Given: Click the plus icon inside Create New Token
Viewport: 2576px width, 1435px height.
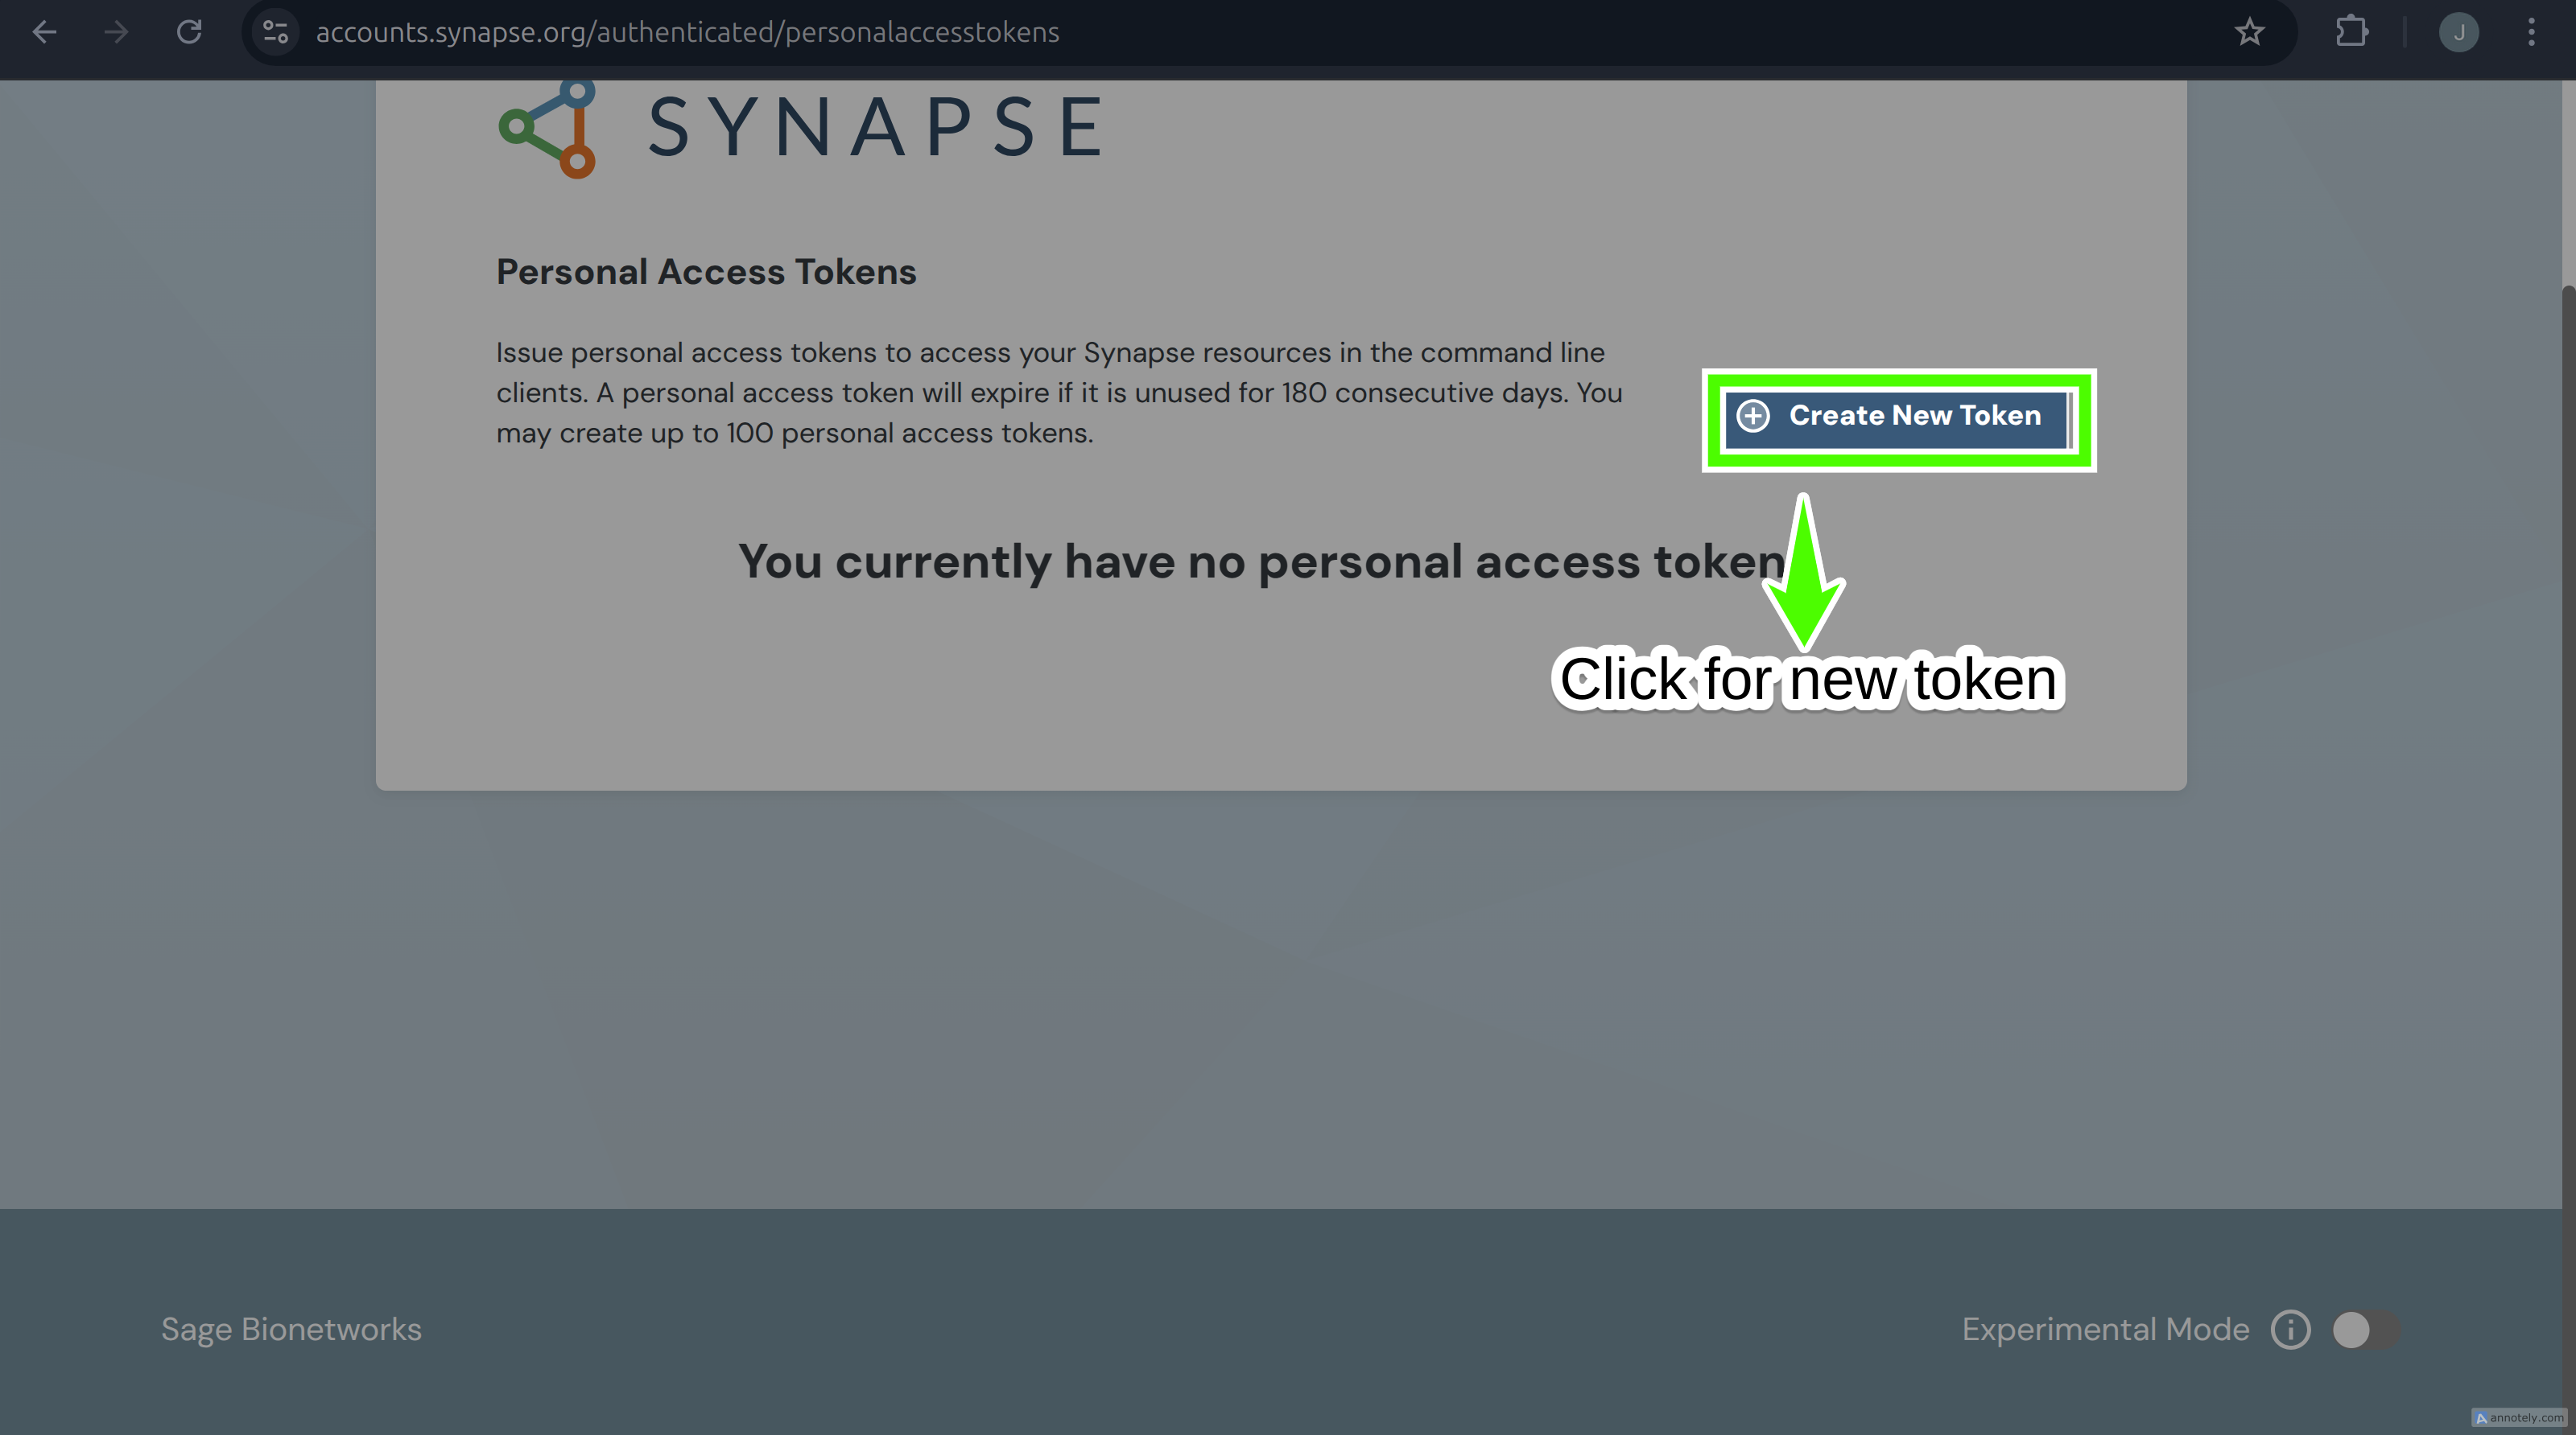Looking at the screenshot, I should [1753, 417].
